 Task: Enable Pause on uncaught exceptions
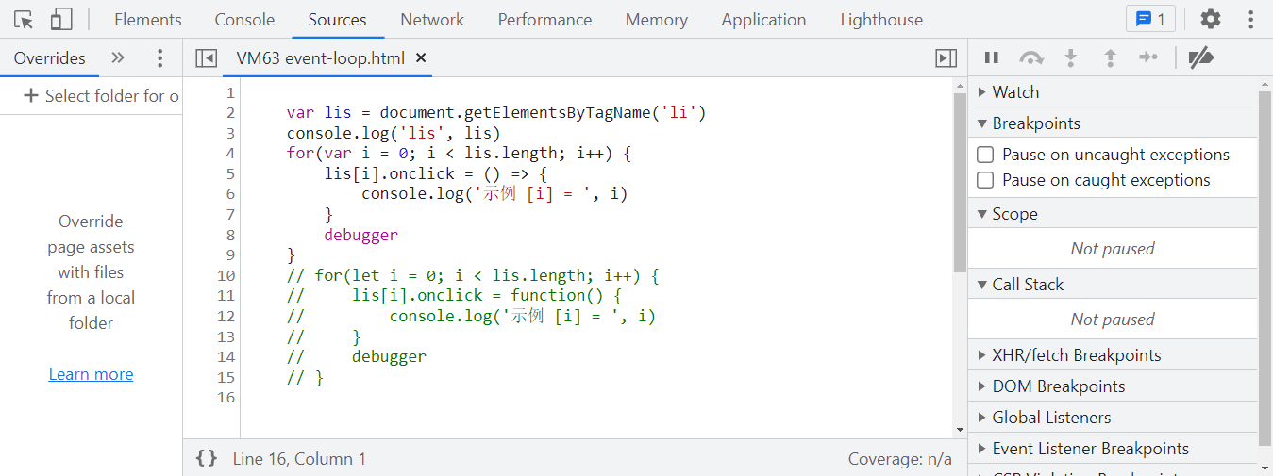pos(985,155)
